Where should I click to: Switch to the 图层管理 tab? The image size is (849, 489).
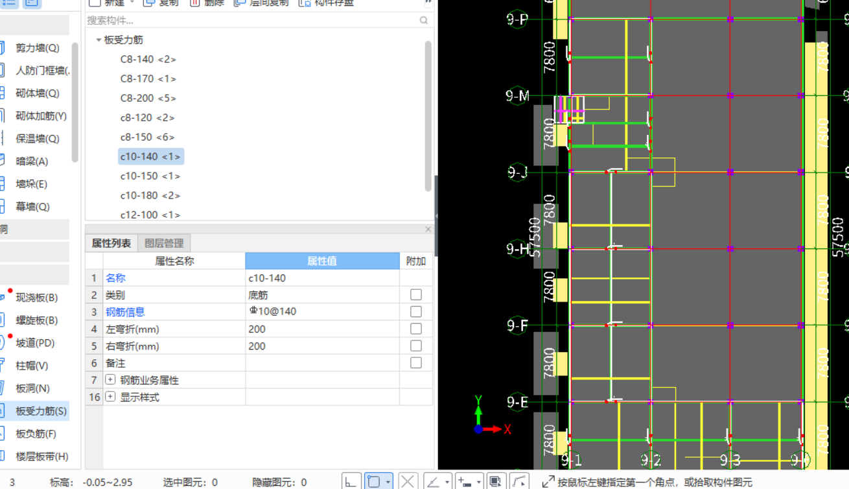[x=164, y=243]
